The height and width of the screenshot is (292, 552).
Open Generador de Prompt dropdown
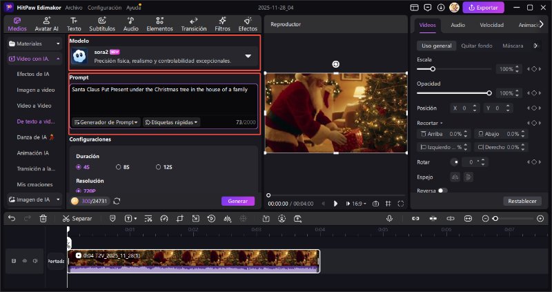106,122
